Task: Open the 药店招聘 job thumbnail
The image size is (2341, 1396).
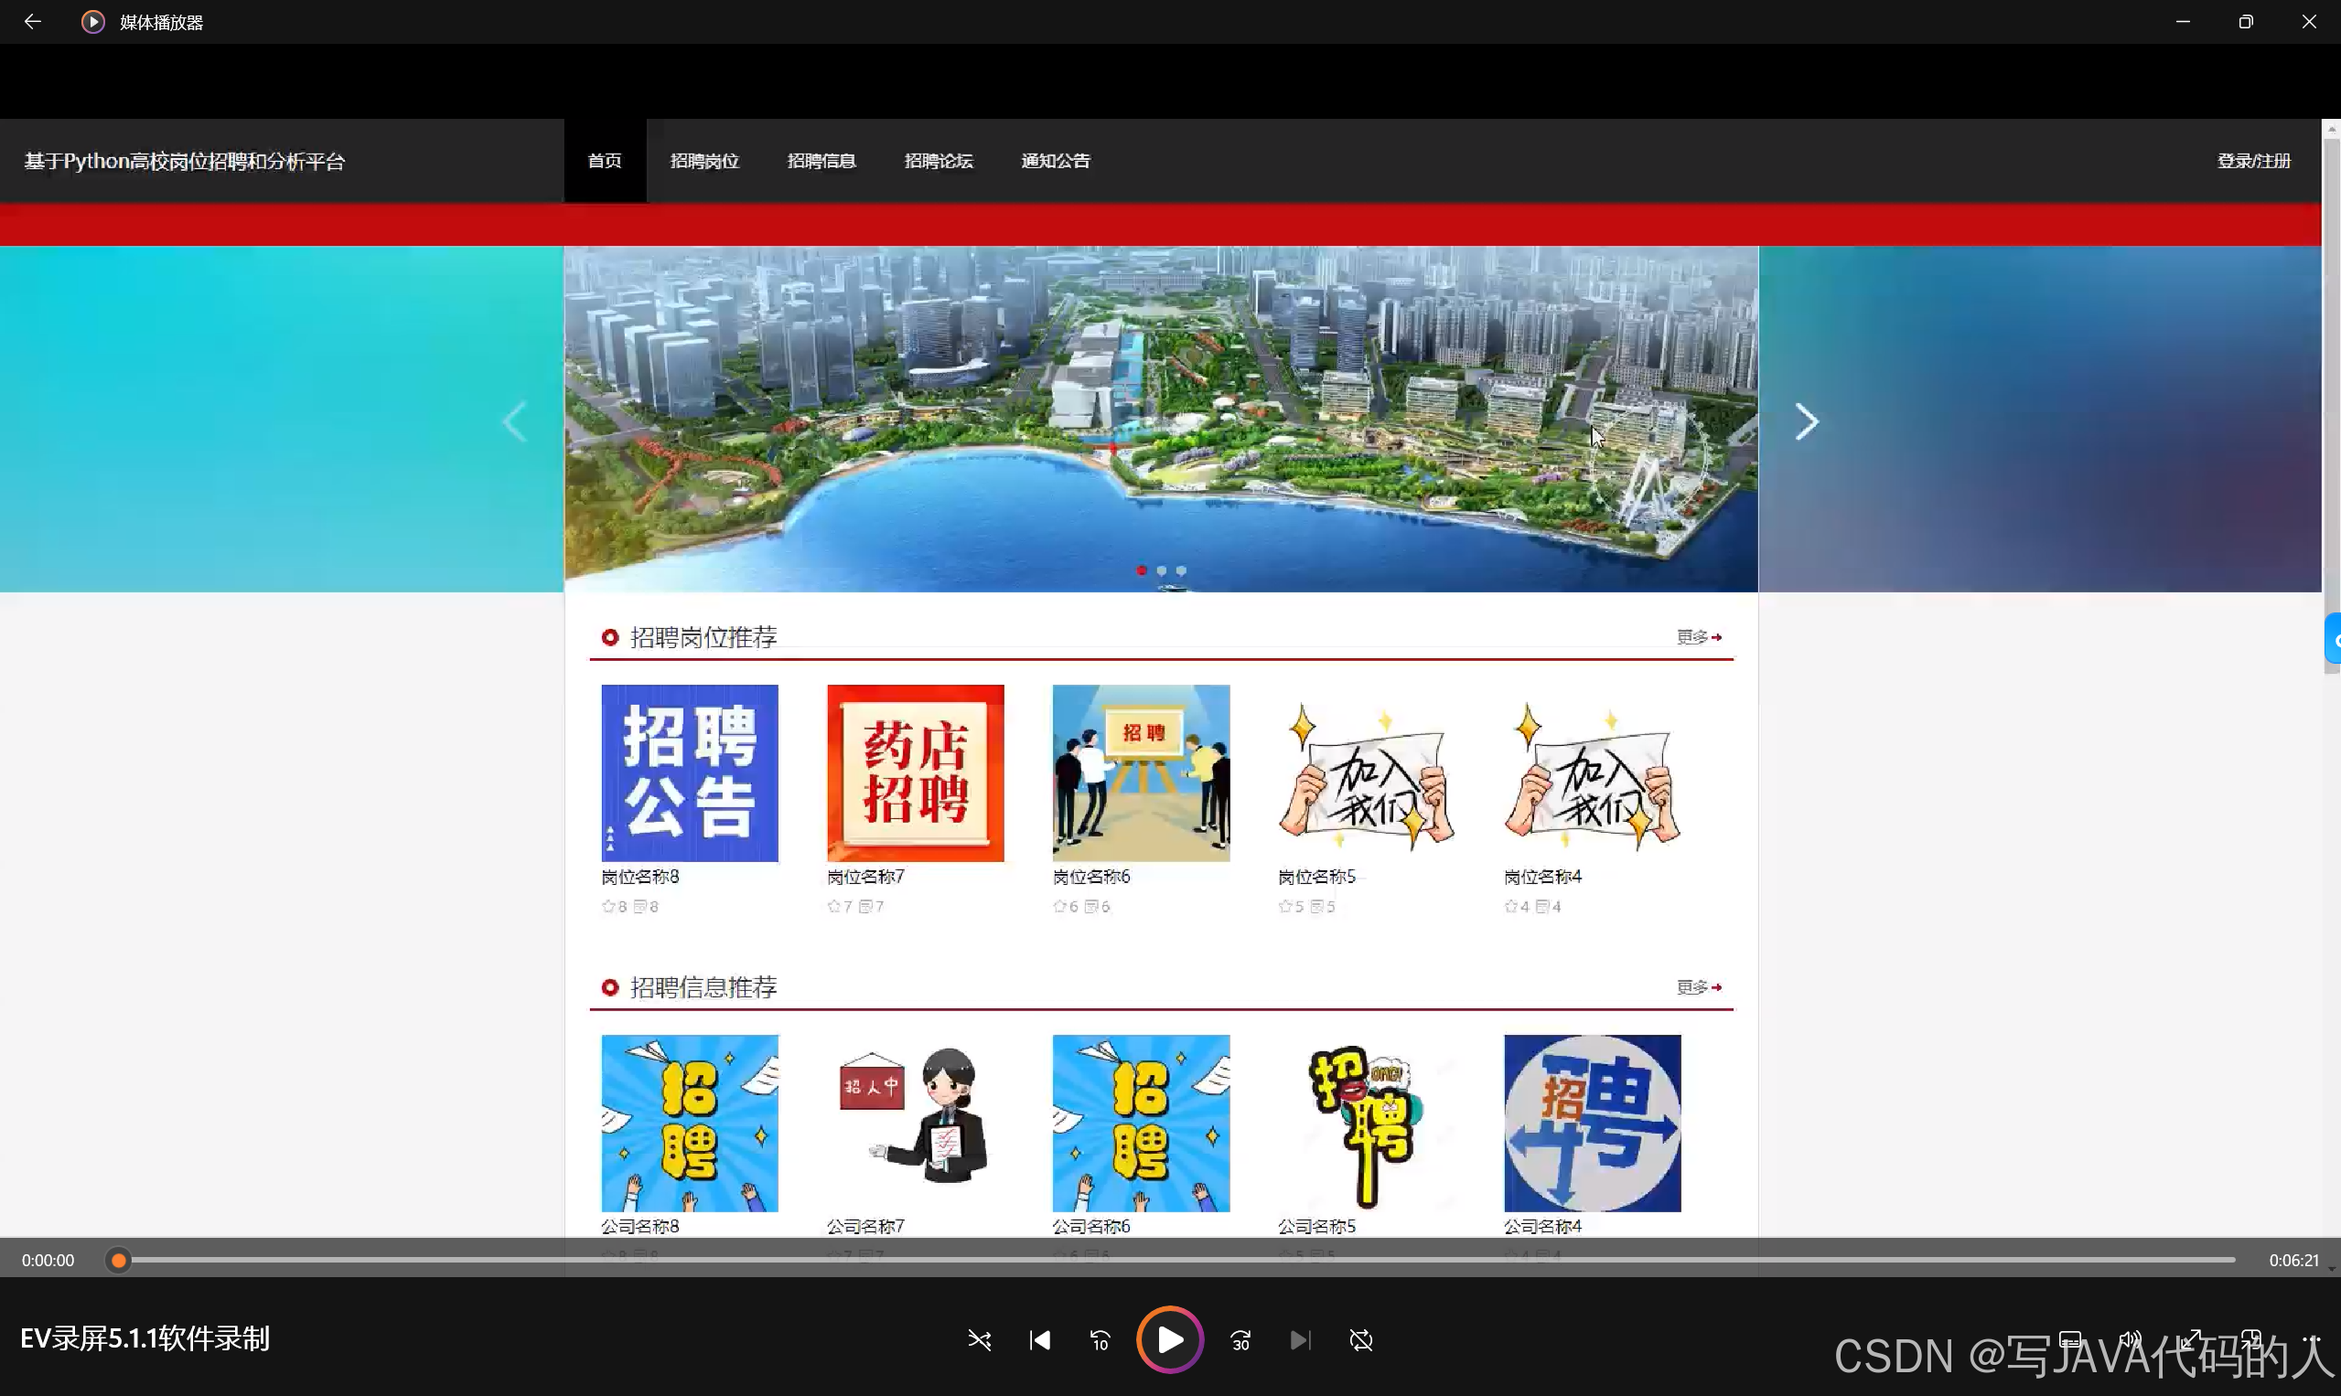Action: (x=915, y=773)
